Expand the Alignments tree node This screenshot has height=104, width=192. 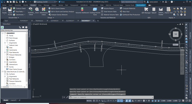point(5,43)
